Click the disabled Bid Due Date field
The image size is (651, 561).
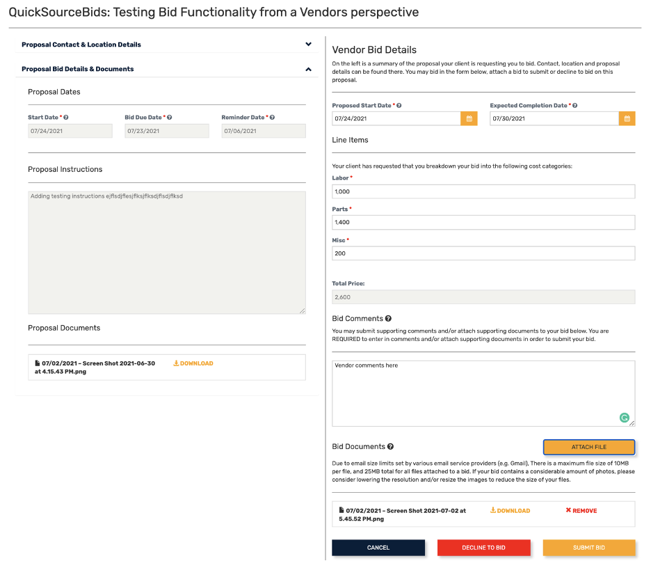tap(167, 131)
